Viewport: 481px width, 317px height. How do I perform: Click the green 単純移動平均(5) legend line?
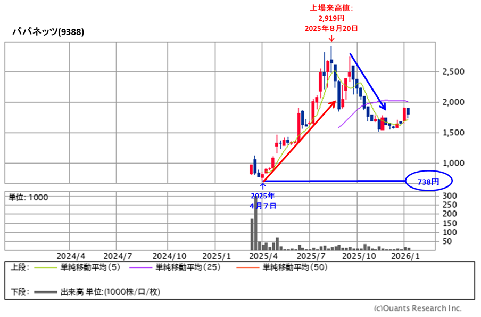45,268
